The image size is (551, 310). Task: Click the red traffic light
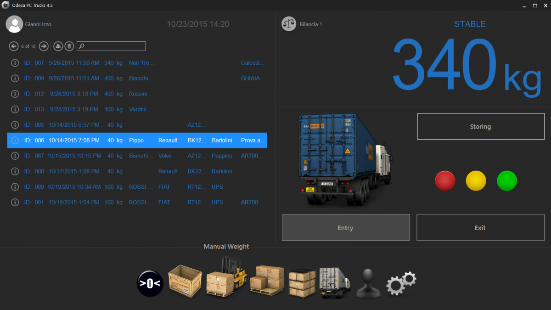click(445, 180)
